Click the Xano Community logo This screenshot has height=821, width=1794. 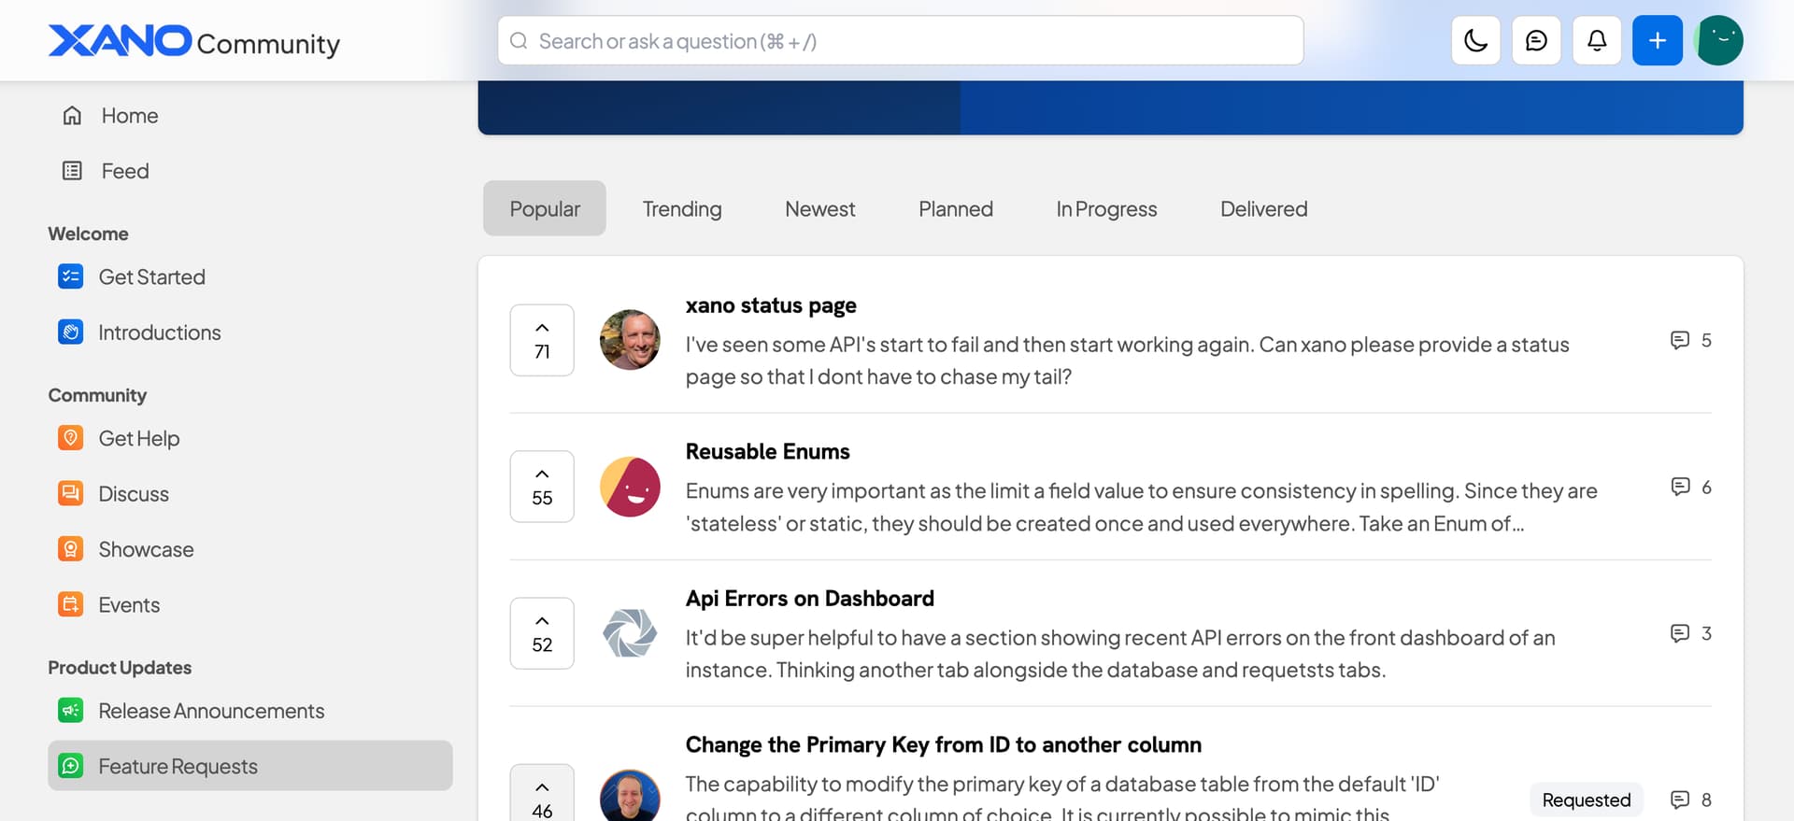194,41
